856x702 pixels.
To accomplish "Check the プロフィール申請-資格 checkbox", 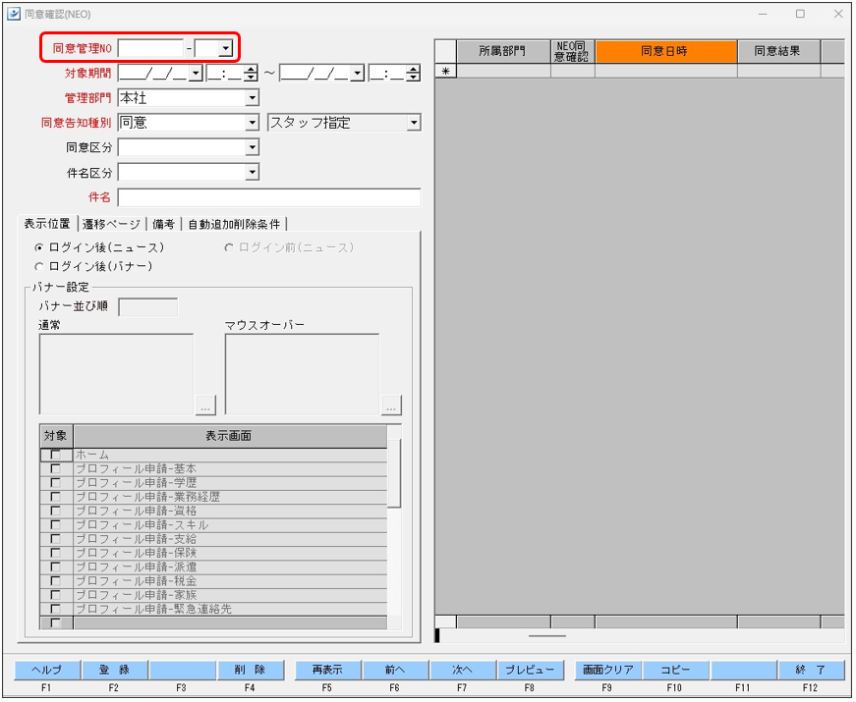I will (55, 512).
